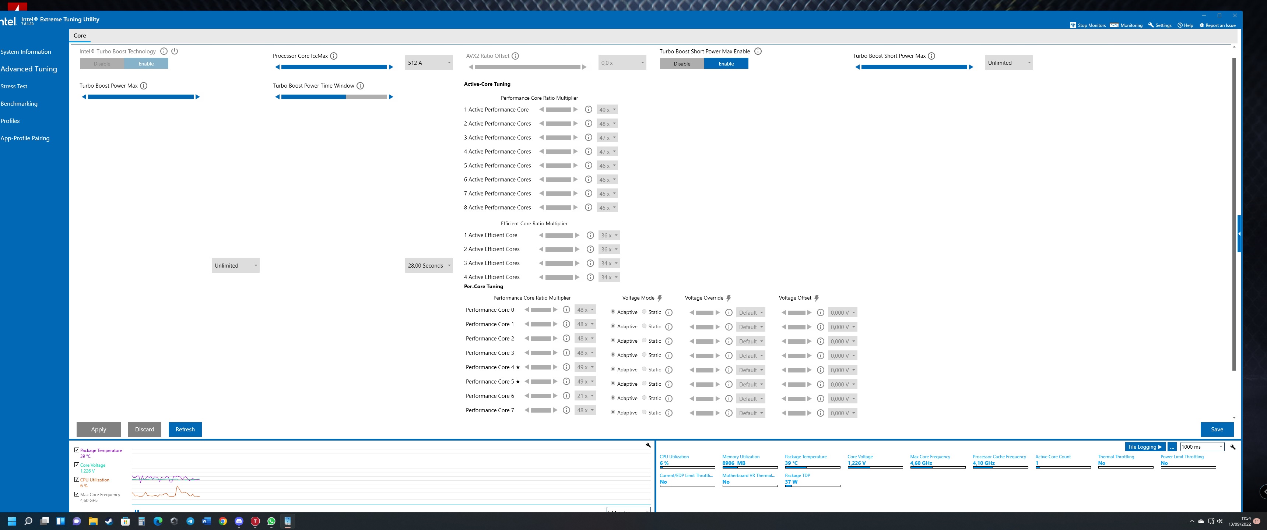Click the Voltage Override lightning bolt icon
Screen dimensions: 1267x530
[729, 298]
